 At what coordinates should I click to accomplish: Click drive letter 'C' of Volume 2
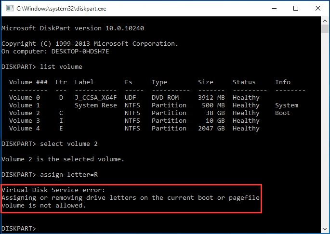click(61, 113)
